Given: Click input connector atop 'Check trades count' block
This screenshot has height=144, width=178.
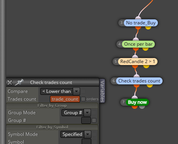Looking at the screenshot, I should (x=137, y=76).
